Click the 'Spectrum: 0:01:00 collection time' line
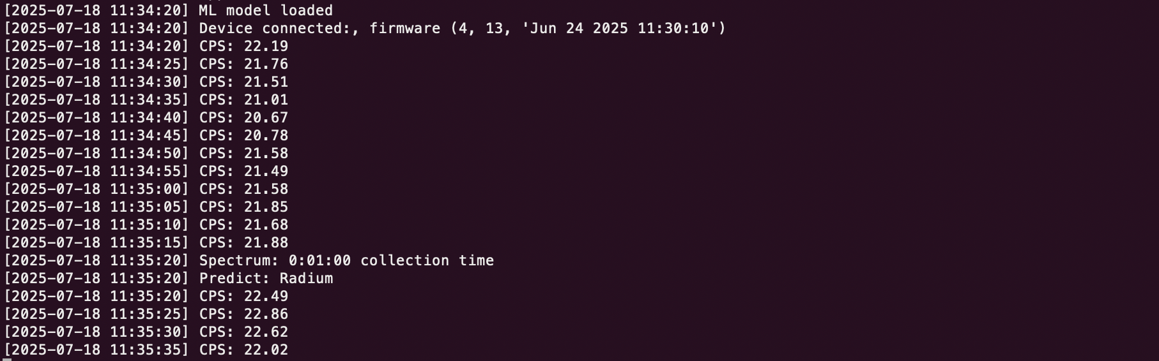Viewport: 1159px width, 361px height. 346,260
